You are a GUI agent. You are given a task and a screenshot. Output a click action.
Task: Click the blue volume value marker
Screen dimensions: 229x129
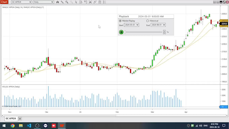(224, 107)
